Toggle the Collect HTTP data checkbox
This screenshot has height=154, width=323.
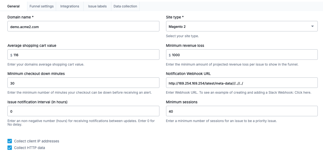[x=10, y=148]
